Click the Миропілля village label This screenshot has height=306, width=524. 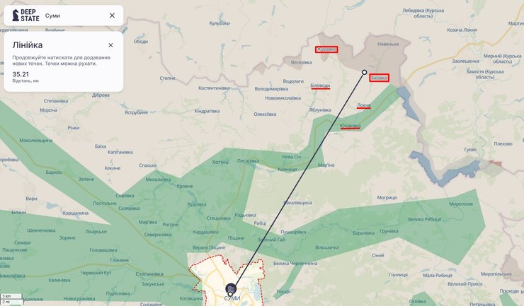click(x=461, y=204)
